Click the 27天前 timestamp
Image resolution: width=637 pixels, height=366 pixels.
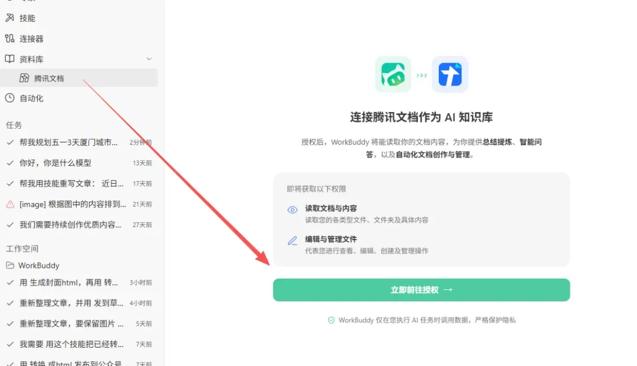click(x=142, y=224)
